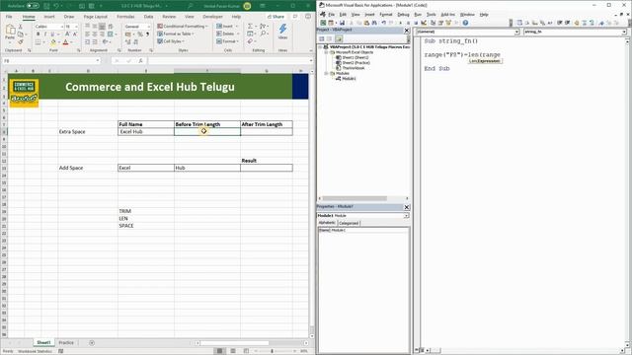Screen dimensions: 632x355
Task: Click the Find and Select magnifier icon
Action: click(x=264, y=34)
